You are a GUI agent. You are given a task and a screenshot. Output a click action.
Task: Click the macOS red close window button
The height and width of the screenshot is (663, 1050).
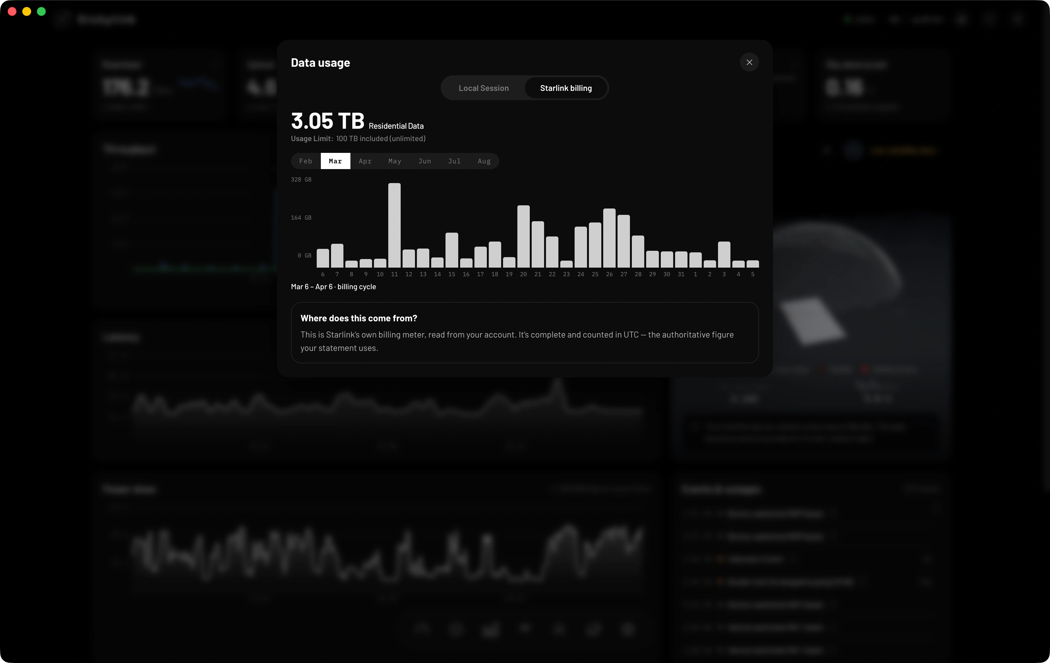pos(12,11)
